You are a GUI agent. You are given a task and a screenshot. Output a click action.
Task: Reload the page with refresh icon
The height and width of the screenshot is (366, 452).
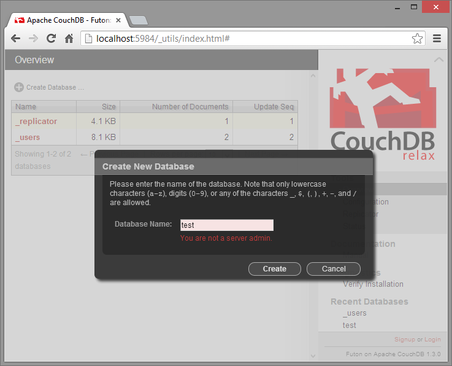[52, 39]
